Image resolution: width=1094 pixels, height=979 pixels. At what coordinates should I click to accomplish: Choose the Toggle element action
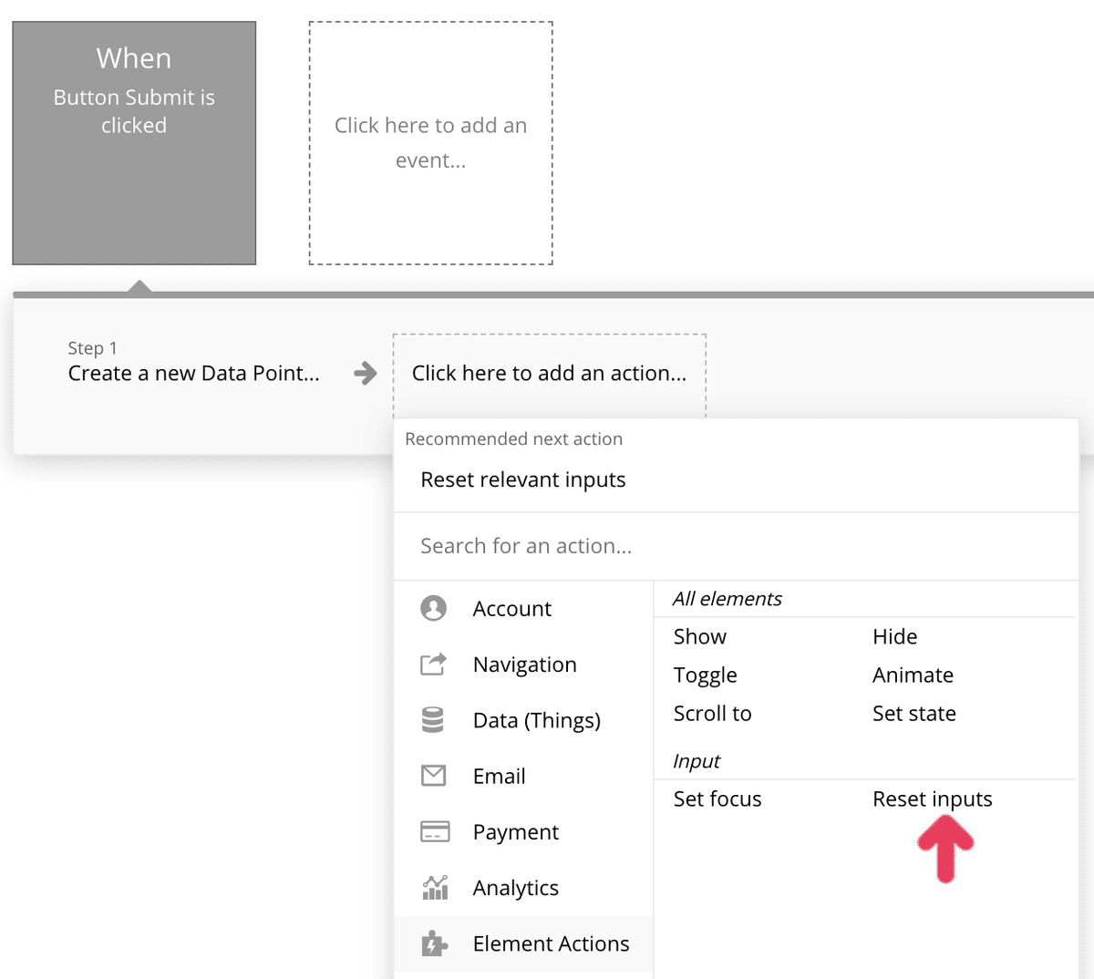705,675
